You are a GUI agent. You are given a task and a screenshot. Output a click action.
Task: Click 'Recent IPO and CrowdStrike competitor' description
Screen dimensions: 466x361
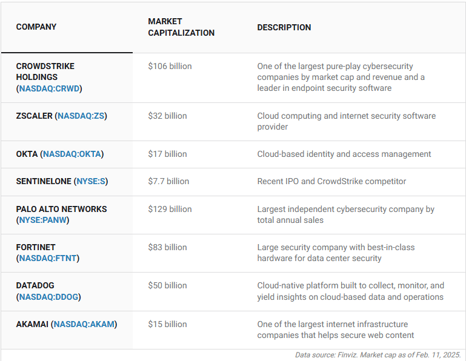pos(331,181)
